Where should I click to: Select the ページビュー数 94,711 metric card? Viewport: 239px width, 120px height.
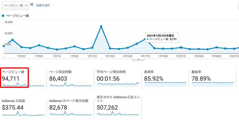15,78
